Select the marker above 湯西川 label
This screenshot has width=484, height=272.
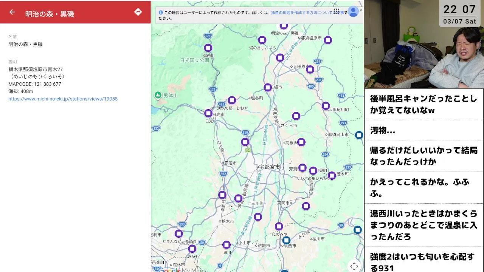click(208, 48)
